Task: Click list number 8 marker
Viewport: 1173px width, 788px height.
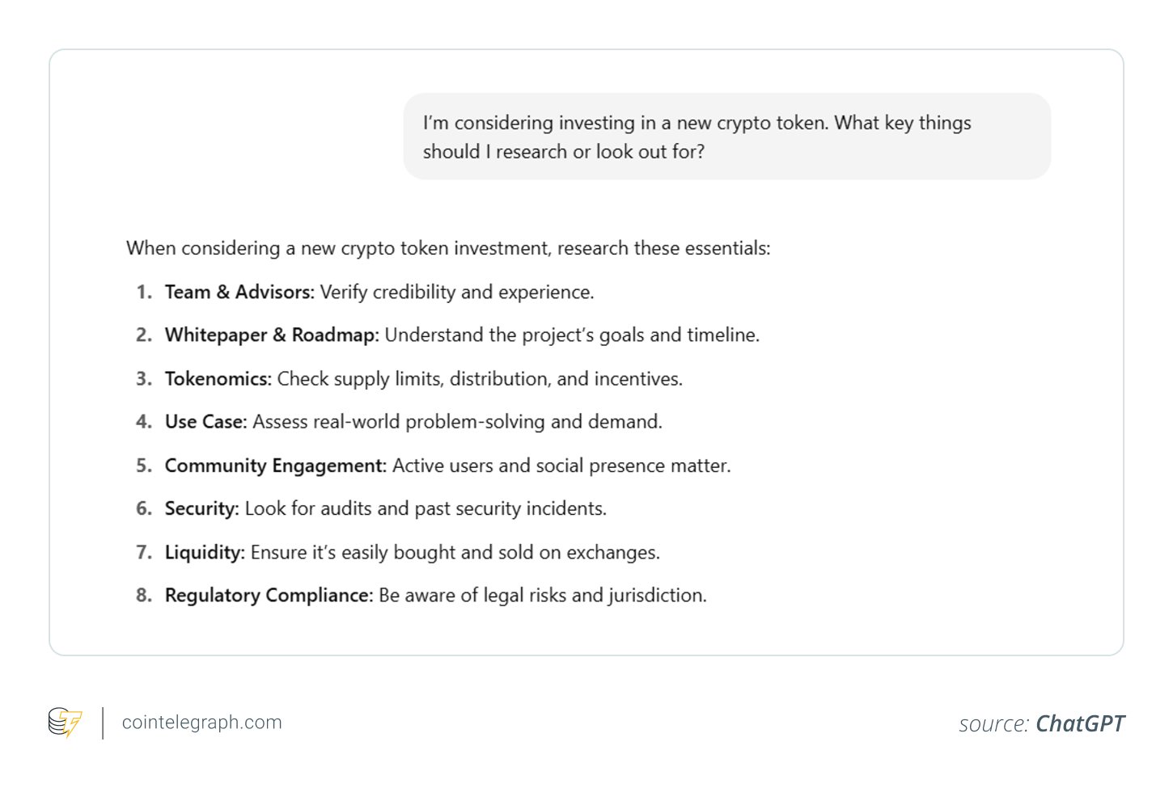Action: click(144, 596)
